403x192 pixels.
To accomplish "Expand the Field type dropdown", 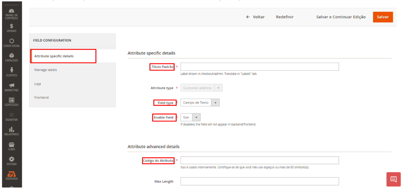I will coord(200,103).
